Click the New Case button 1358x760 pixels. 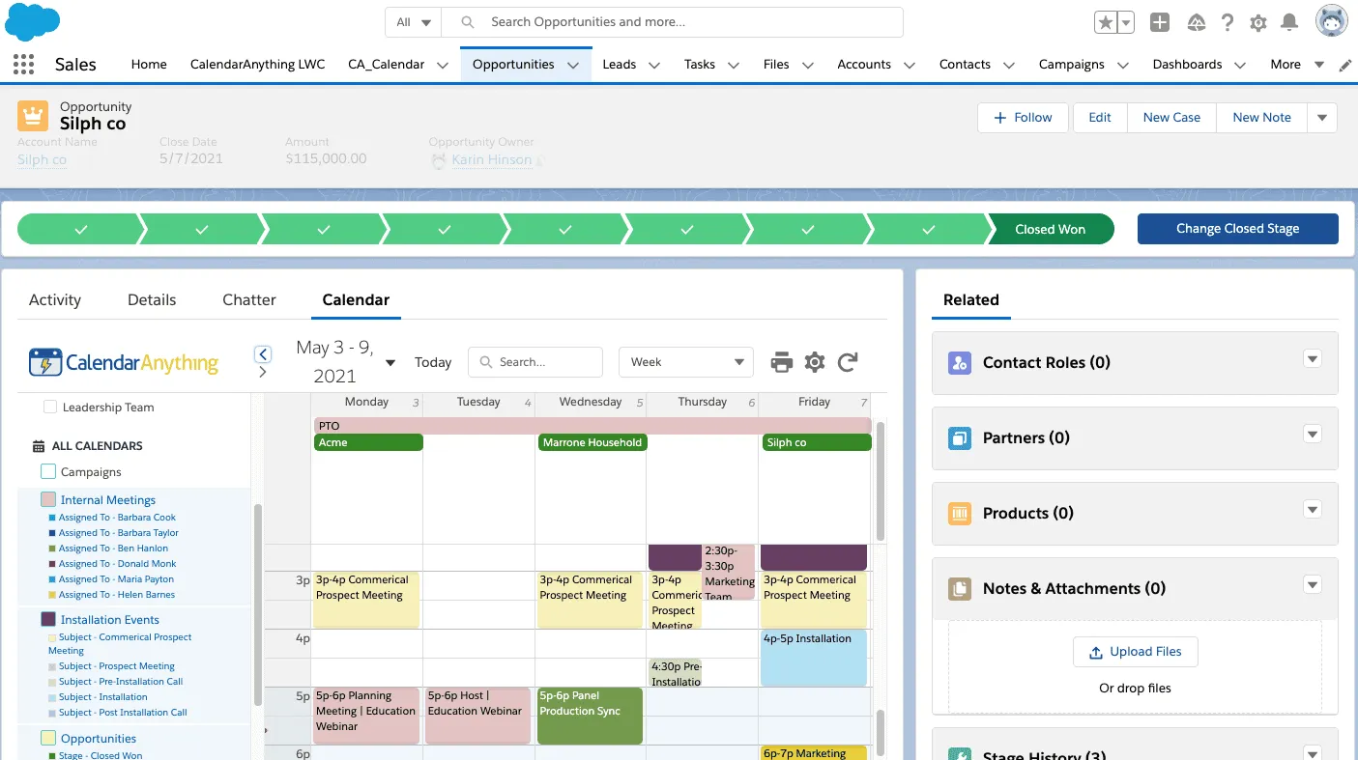tap(1171, 118)
